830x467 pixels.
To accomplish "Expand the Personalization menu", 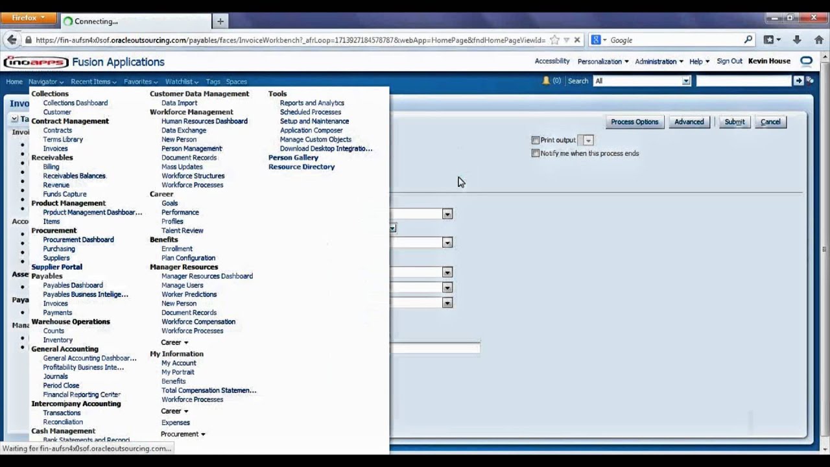I will [x=603, y=62].
